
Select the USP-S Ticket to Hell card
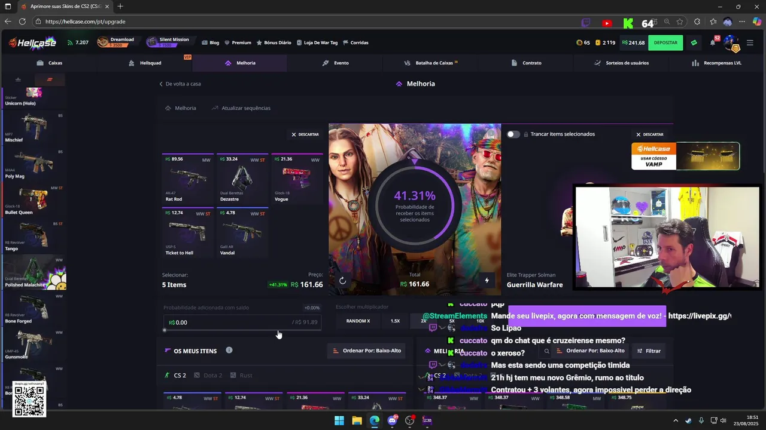(188, 233)
